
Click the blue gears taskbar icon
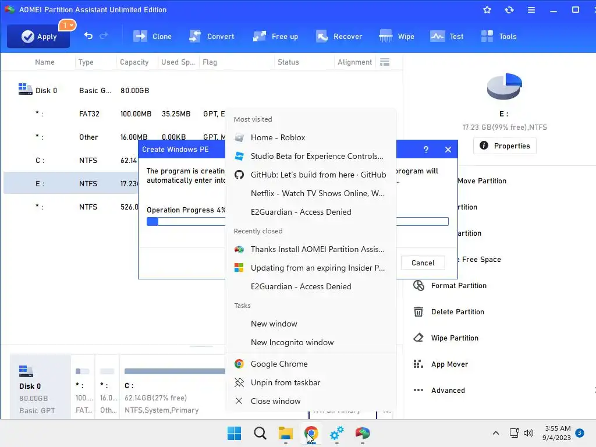[337, 433]
